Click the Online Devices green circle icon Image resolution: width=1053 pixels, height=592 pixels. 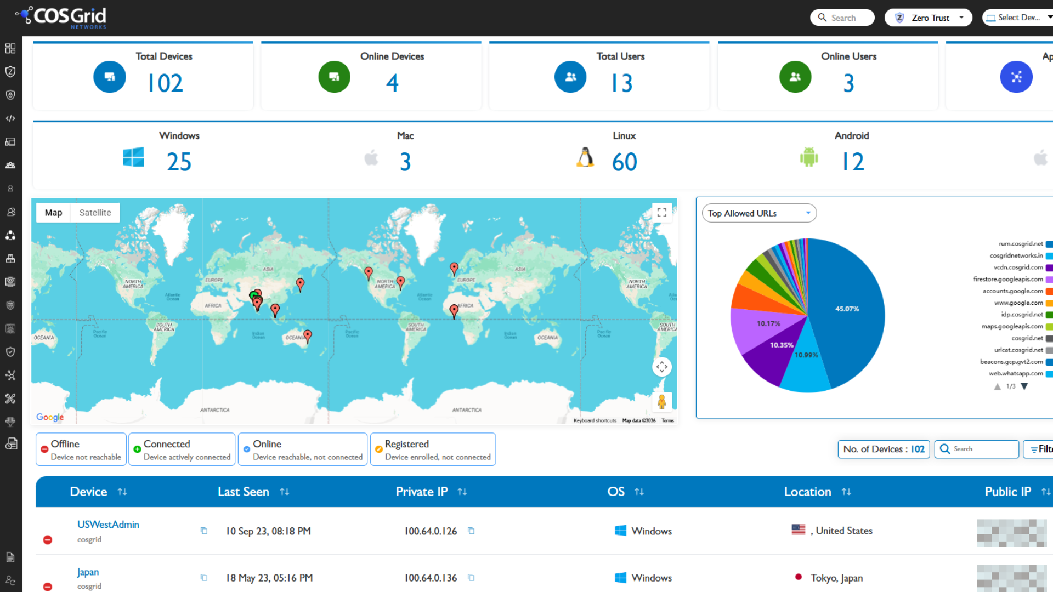[x=335, y=77]
